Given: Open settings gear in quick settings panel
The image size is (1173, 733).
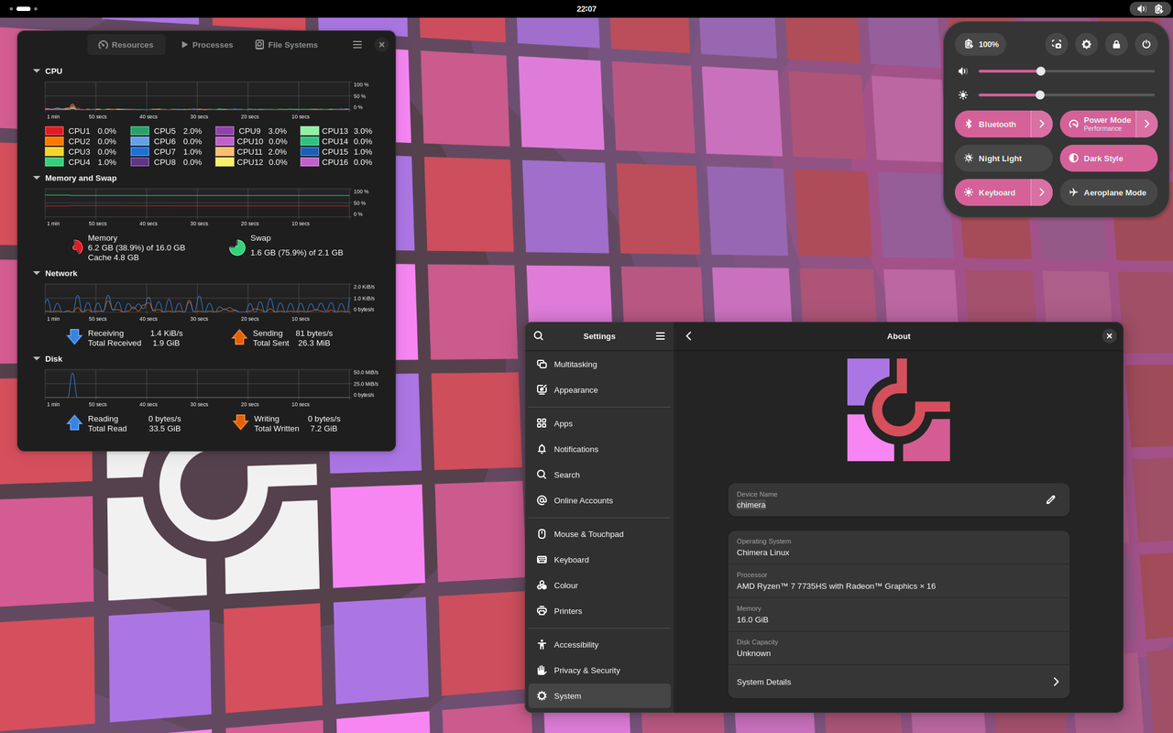Looking at the screenshot, I should 1087,44.
